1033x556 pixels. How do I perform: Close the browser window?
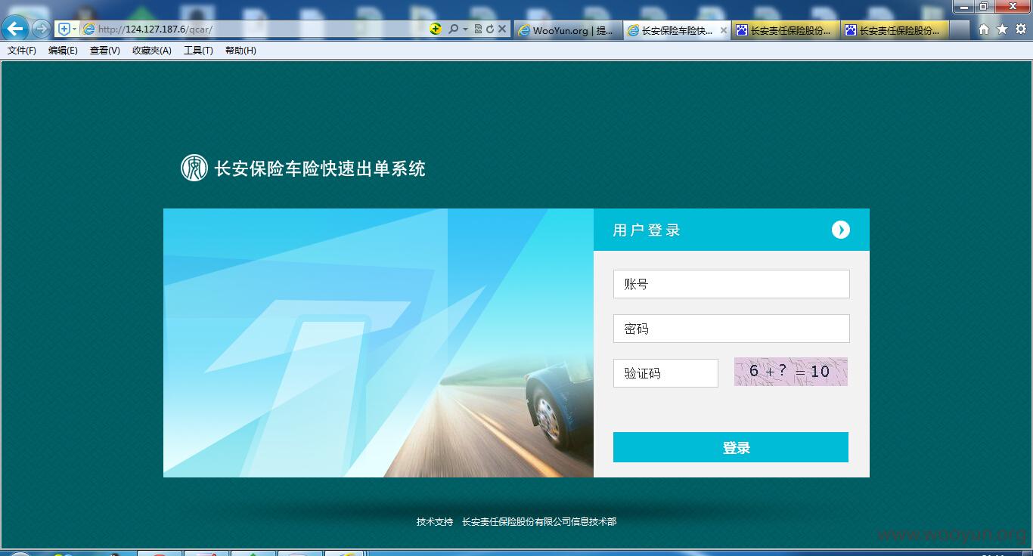click(x=1013, y=6)
